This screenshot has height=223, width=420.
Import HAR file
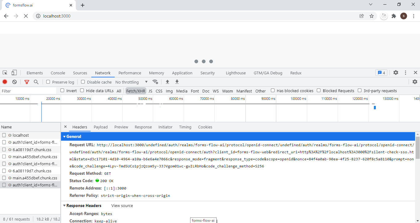click(167, 82)
